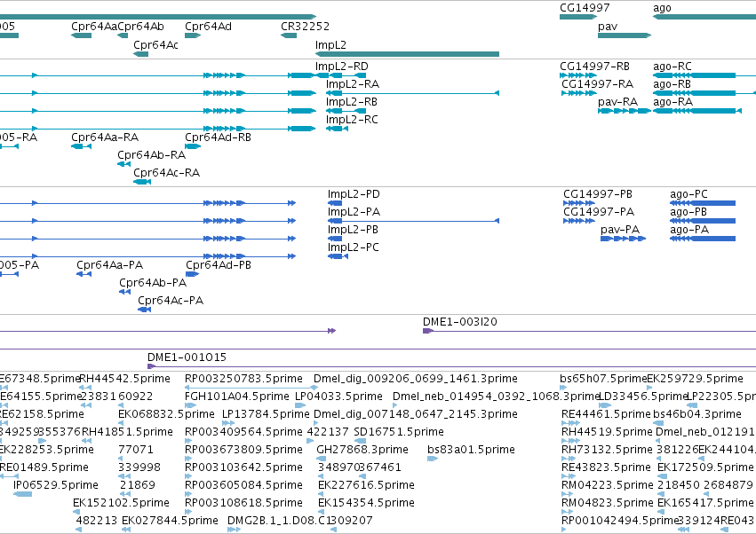Select the pav gene arrow
The height and width of the screenshot is (534, 756).
point(625,35)
